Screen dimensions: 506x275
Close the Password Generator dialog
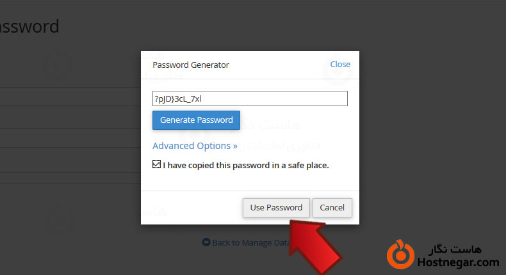340,64
